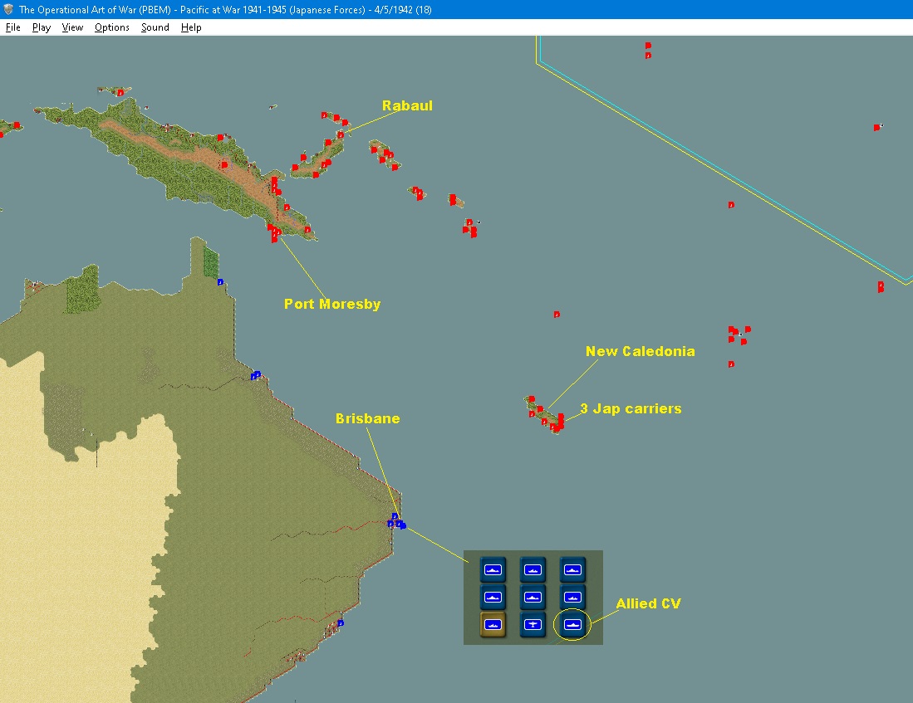
Task: Select the isolated red unit at the far upper right
Action: [x=877, y=128]
